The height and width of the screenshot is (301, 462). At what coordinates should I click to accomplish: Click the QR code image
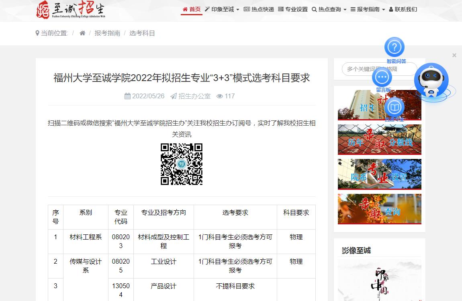click(182, 164)
